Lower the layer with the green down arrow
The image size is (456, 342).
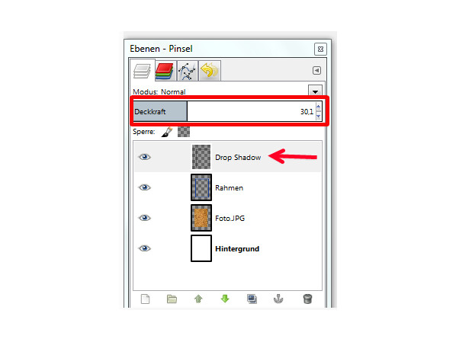tap(225, 299)
